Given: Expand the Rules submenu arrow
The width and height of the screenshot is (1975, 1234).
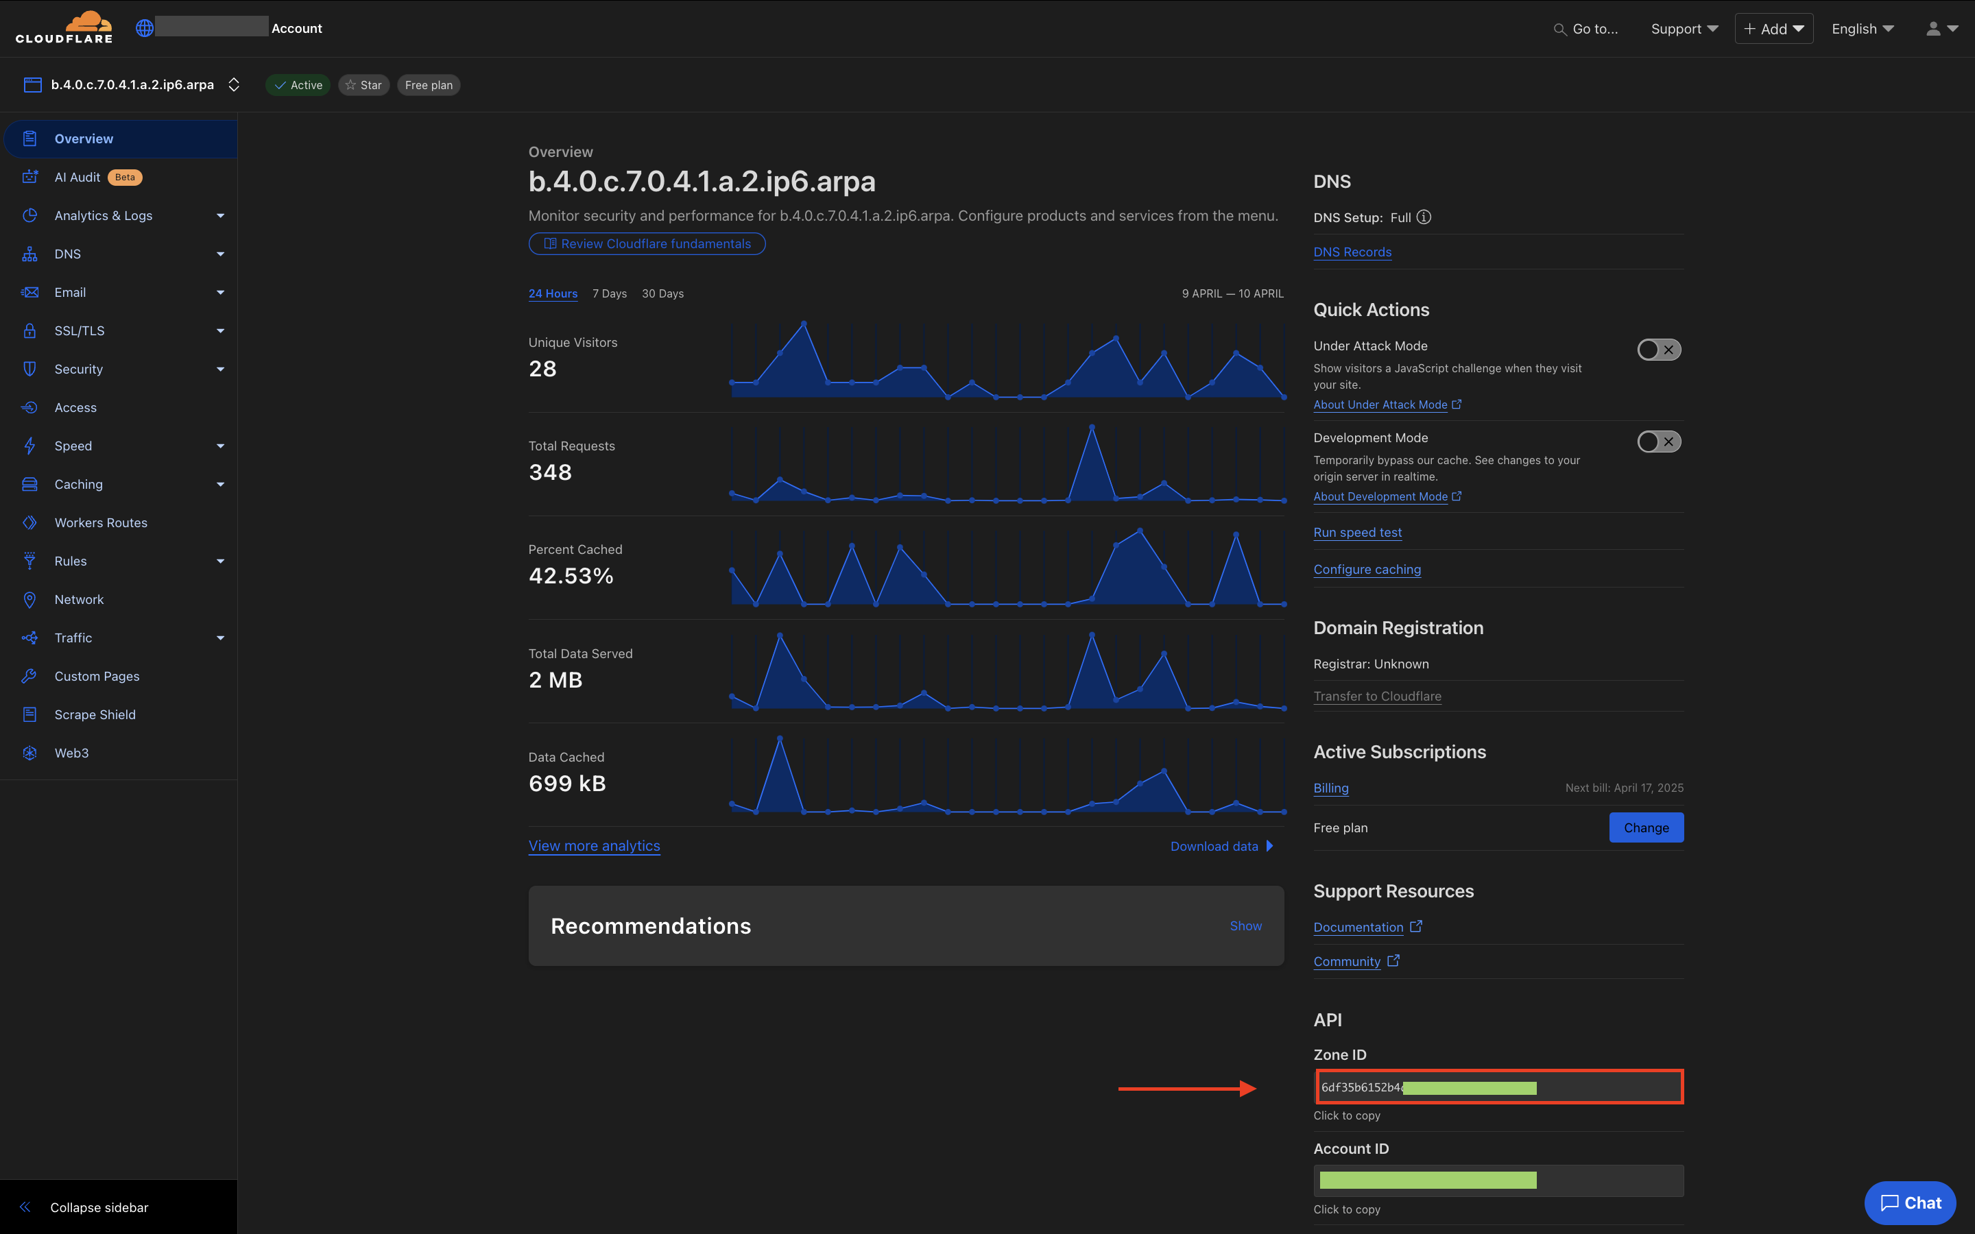Looking at the screenshot, I should pos(220,561).
